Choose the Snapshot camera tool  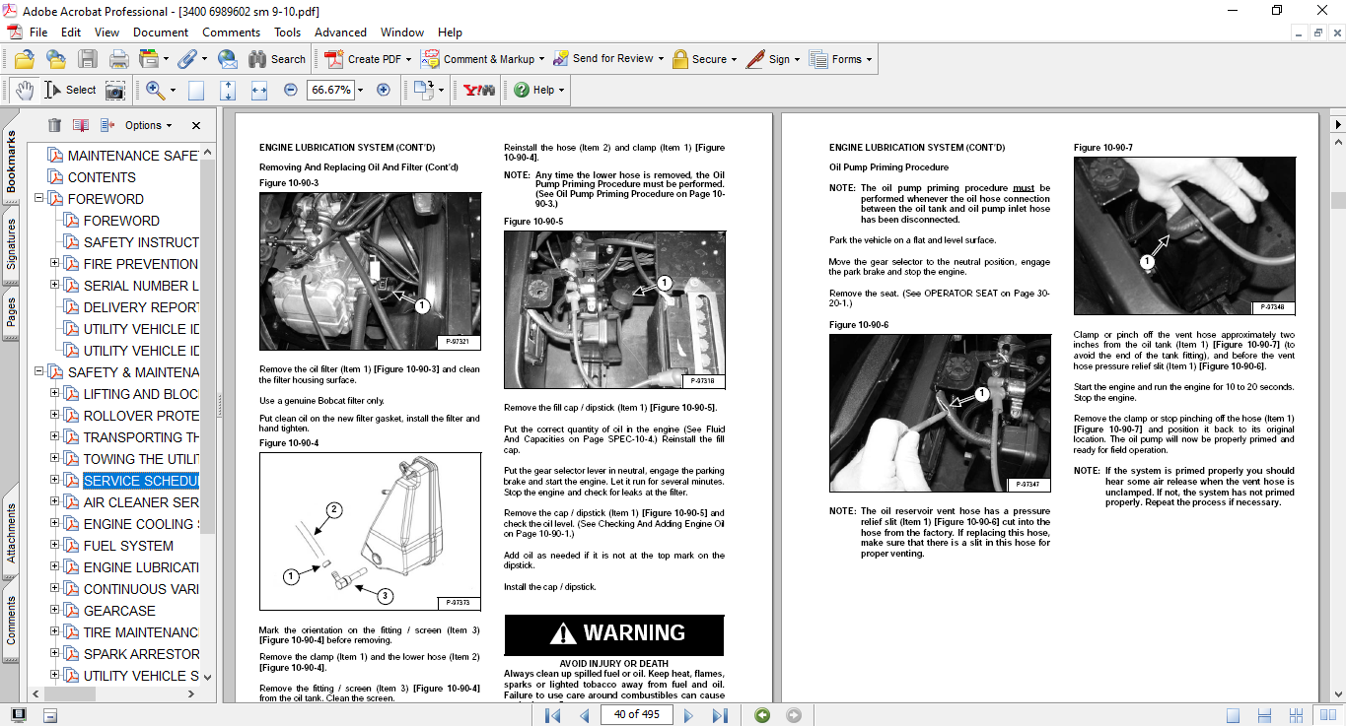click(x=115, y=90)
